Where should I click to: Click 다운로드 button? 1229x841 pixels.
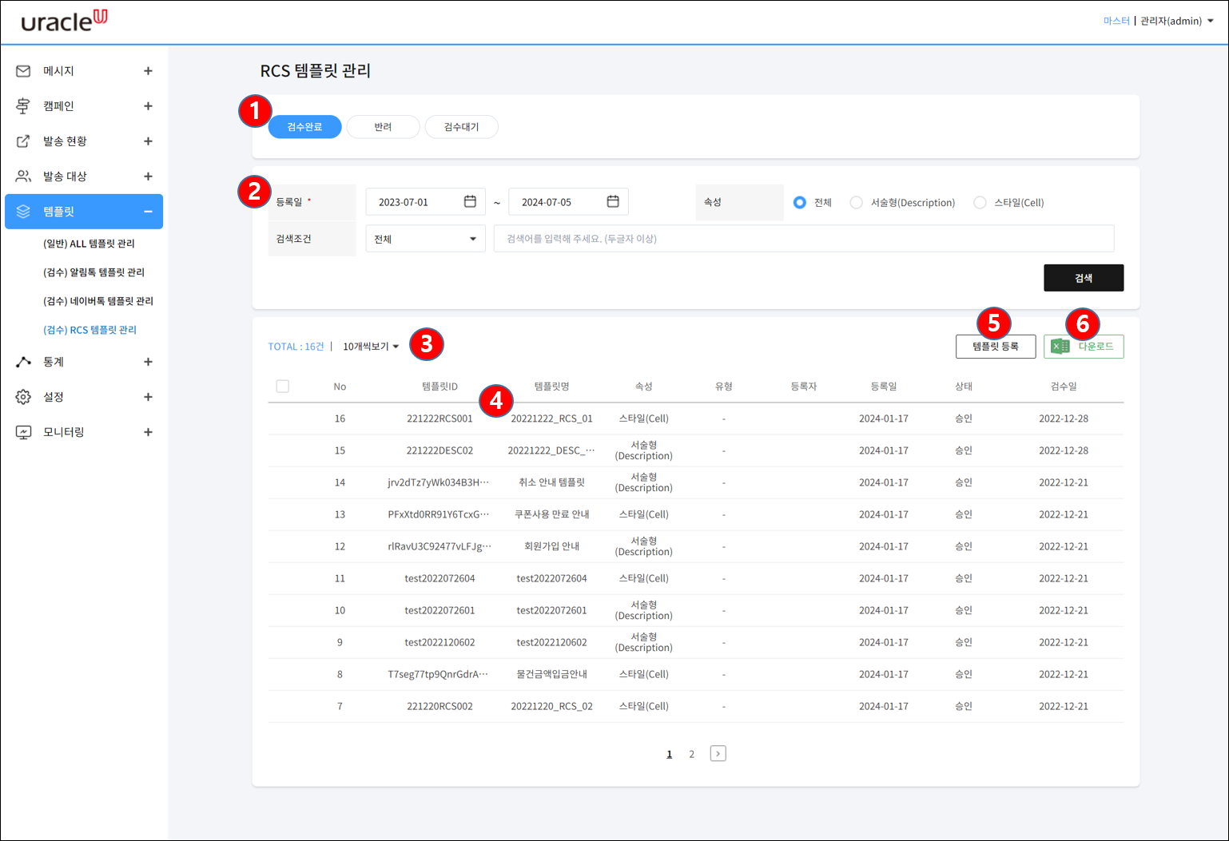[x=1084, y=347]
